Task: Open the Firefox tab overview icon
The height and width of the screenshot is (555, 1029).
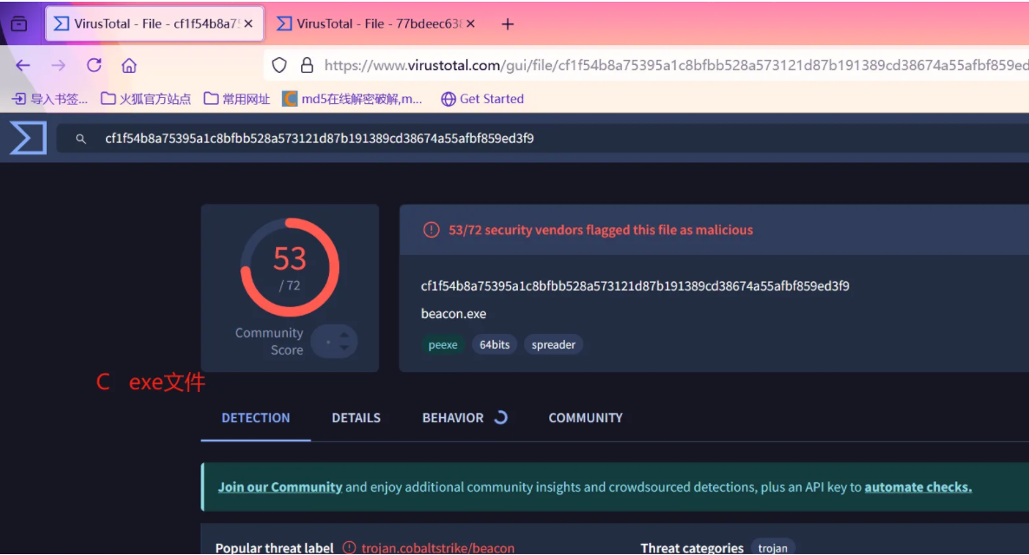Action: pyautogui.click(x=19, y=24)
